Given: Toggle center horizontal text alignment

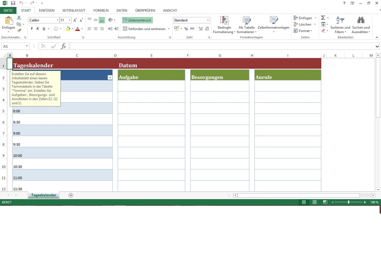Looking at the screenshot, I should point(96,29).
